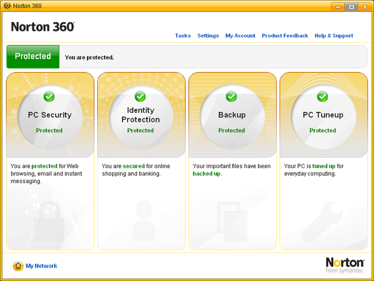Click the Backup green checkmark icon
Screen dimensions: 374x281
pos(231,97)
